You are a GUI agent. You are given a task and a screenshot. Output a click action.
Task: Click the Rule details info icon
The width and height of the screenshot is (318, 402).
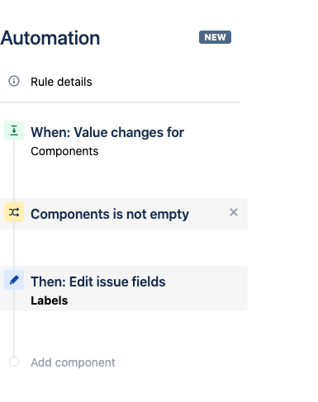(14, 81)
